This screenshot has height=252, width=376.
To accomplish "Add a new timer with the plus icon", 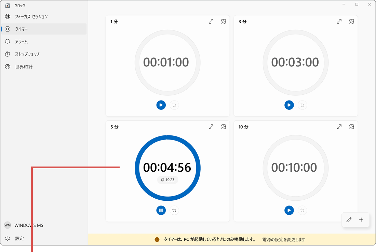I will [x=361, y=220].
